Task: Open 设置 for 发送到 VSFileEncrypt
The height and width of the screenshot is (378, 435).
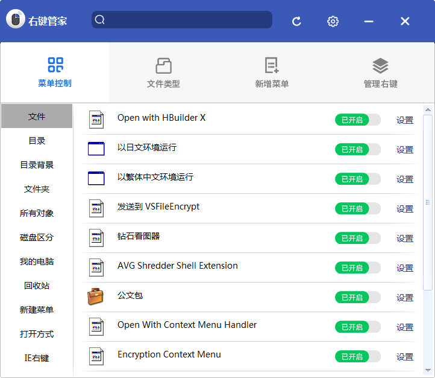Action: coord(405,209)
